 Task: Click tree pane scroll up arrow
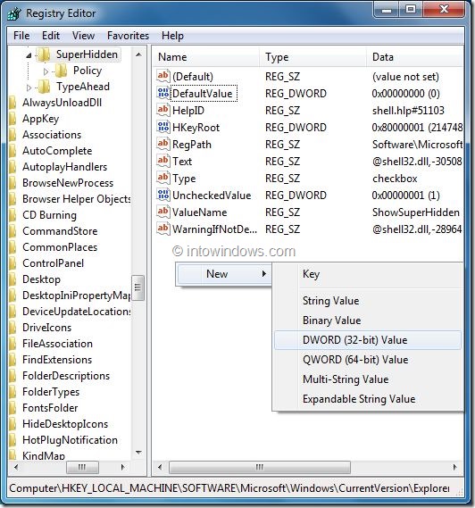(x=138, y=54)
